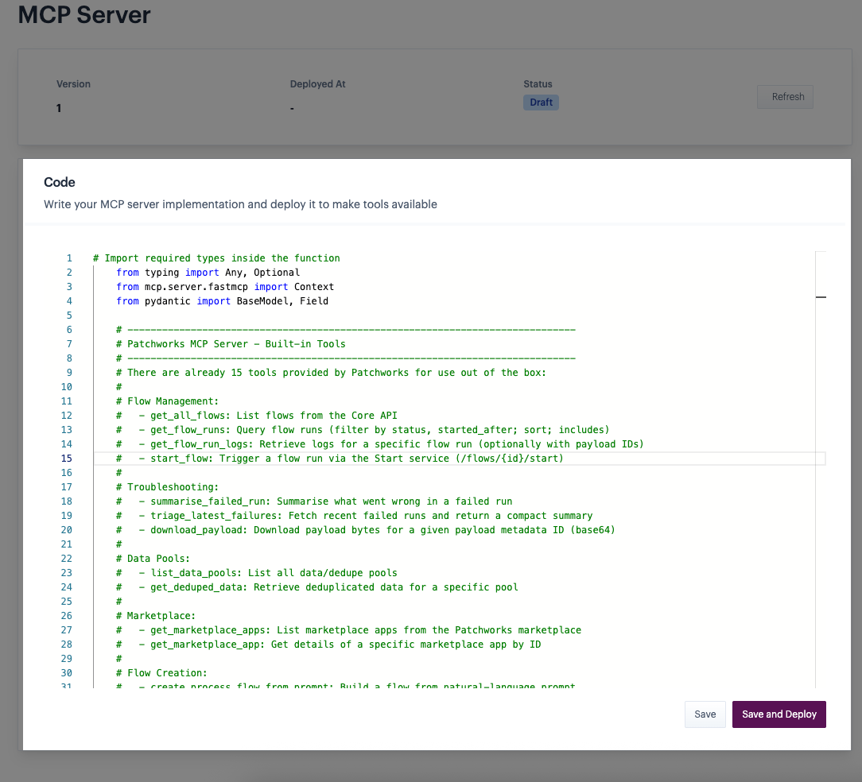Click line number 15 in the gutter
The height and width of the screenshot is (782, 862).
[x=66, y=459]
